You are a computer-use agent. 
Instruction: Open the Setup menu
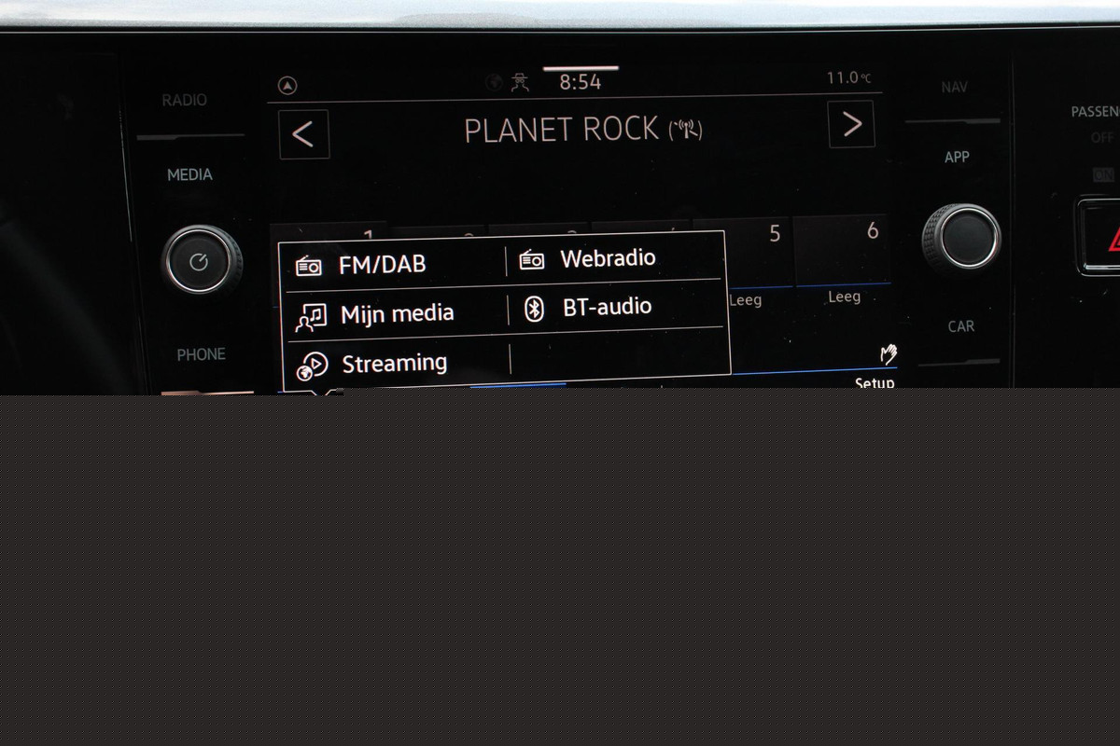pyautogui.click(x=875, y=382)
